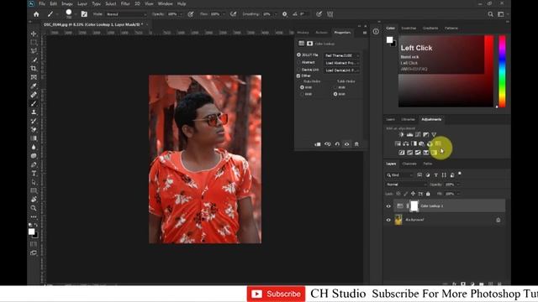Hide the Background layer
The height and width of the screenshot is (302, 538).
click(x=388, y=220)
